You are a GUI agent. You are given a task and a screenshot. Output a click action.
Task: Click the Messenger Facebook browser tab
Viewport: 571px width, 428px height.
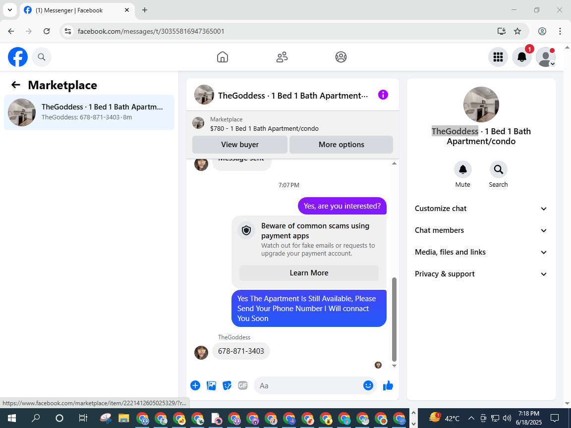76,10
